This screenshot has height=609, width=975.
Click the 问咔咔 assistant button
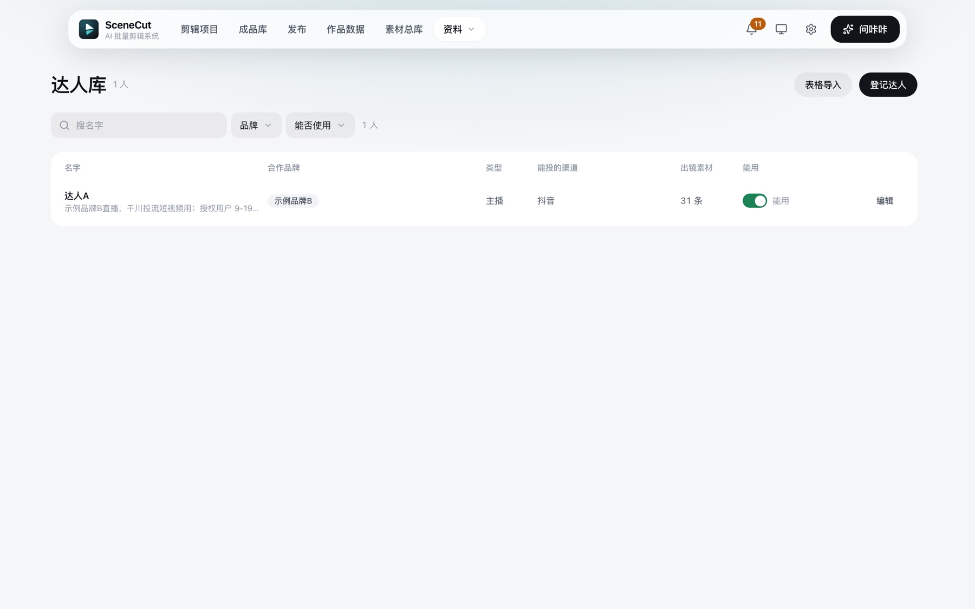[x=865, y=29]
